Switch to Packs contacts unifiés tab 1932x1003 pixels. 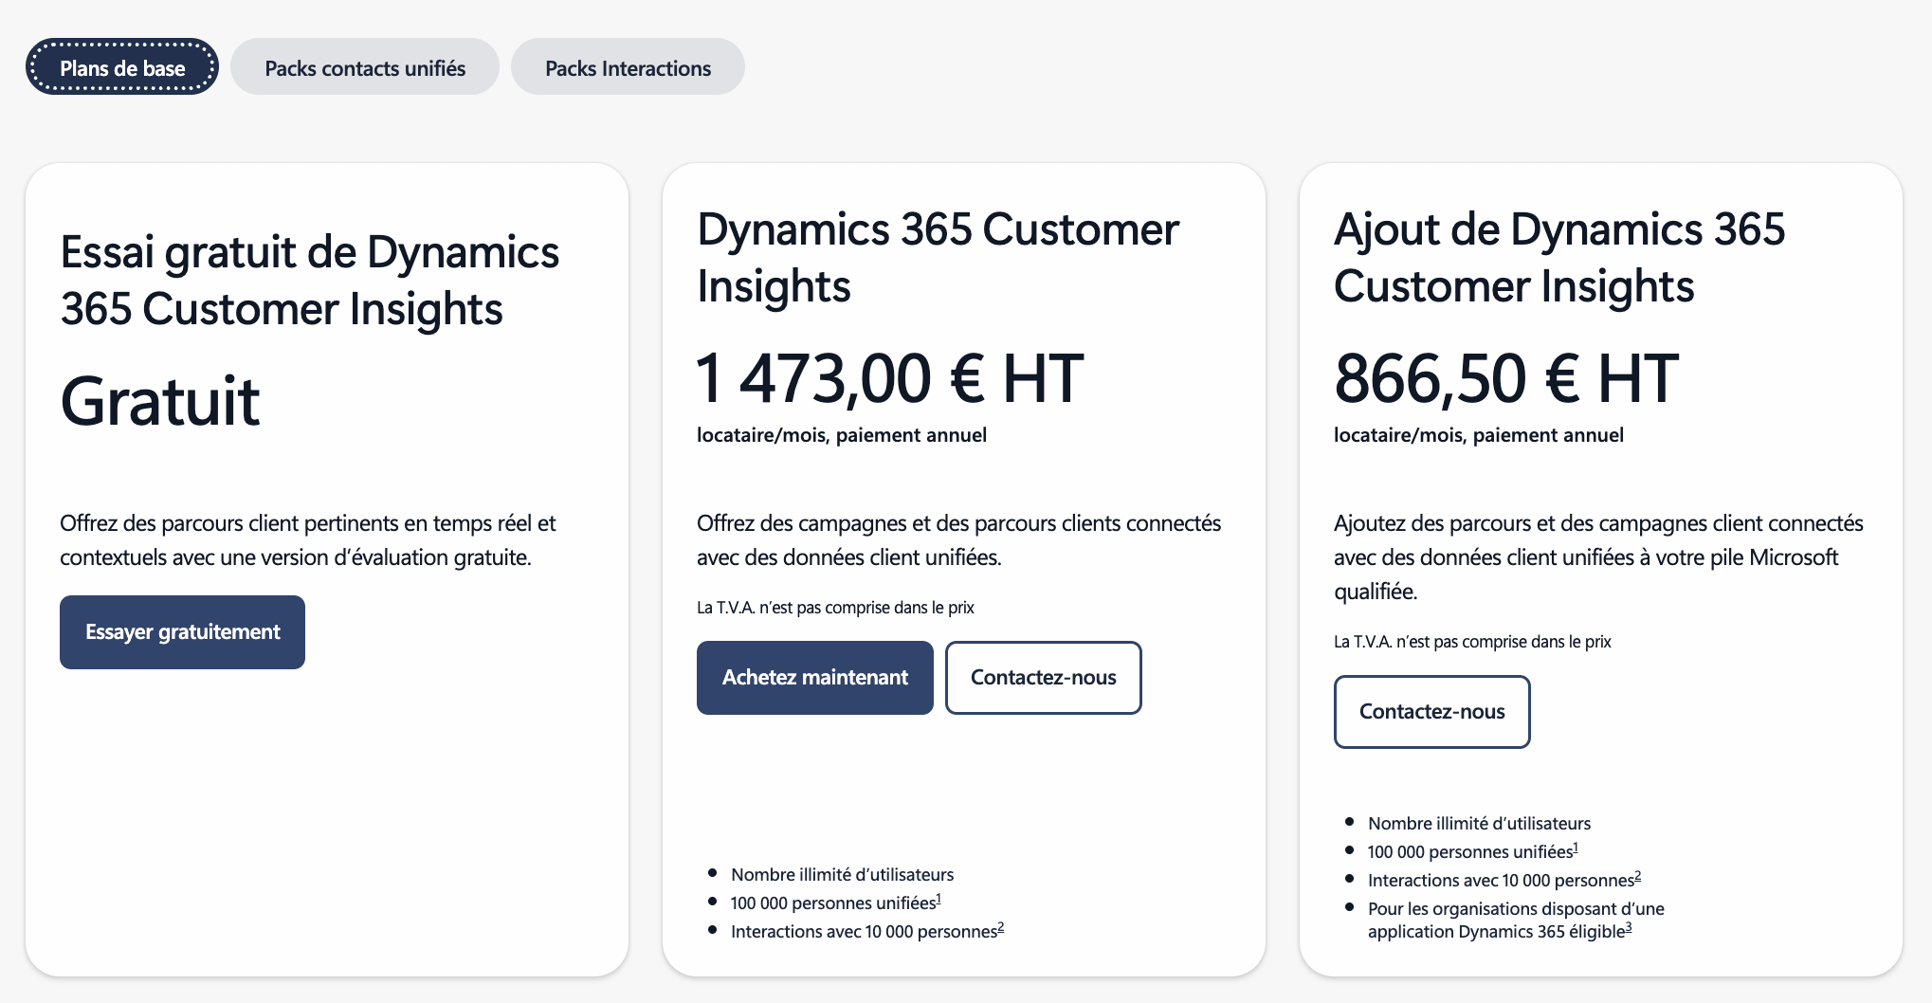365,67
